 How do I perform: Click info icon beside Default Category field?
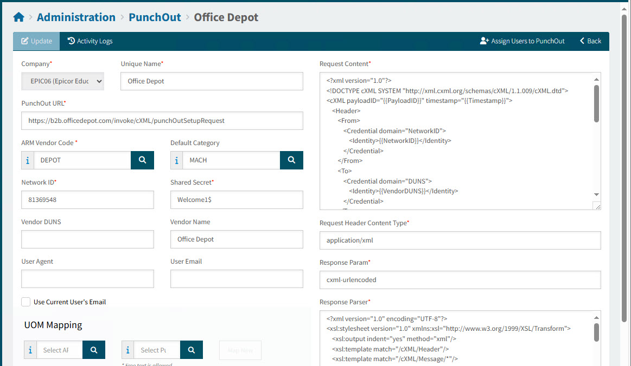pyautogui.click(x=176, y=160)
